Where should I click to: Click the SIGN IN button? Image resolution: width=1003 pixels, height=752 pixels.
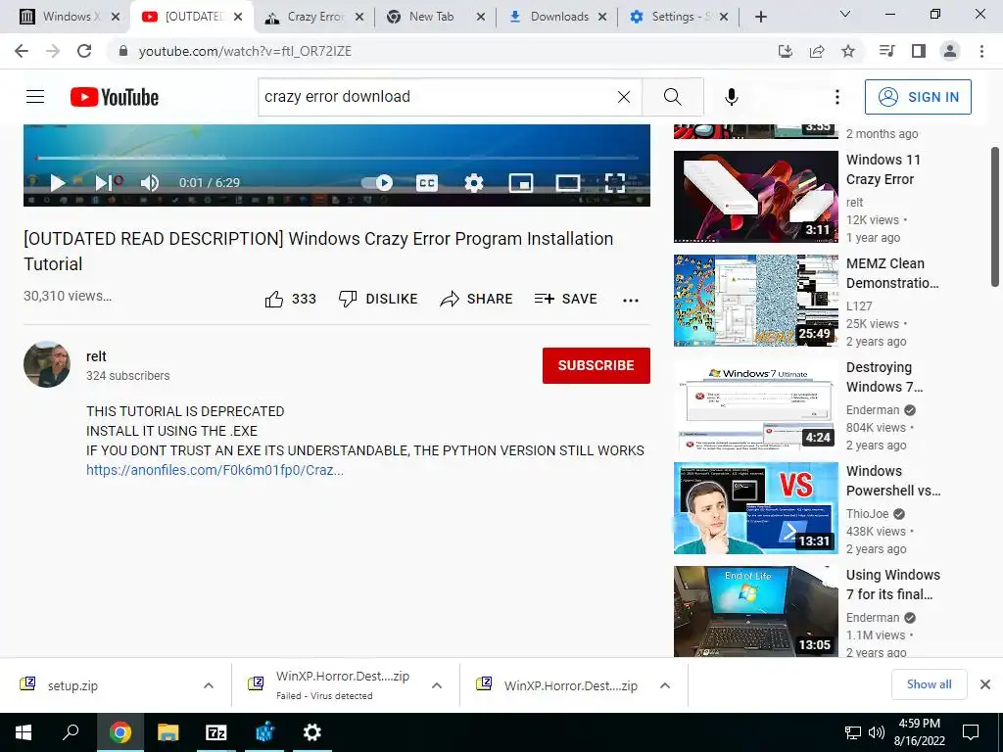pos(918,97)
